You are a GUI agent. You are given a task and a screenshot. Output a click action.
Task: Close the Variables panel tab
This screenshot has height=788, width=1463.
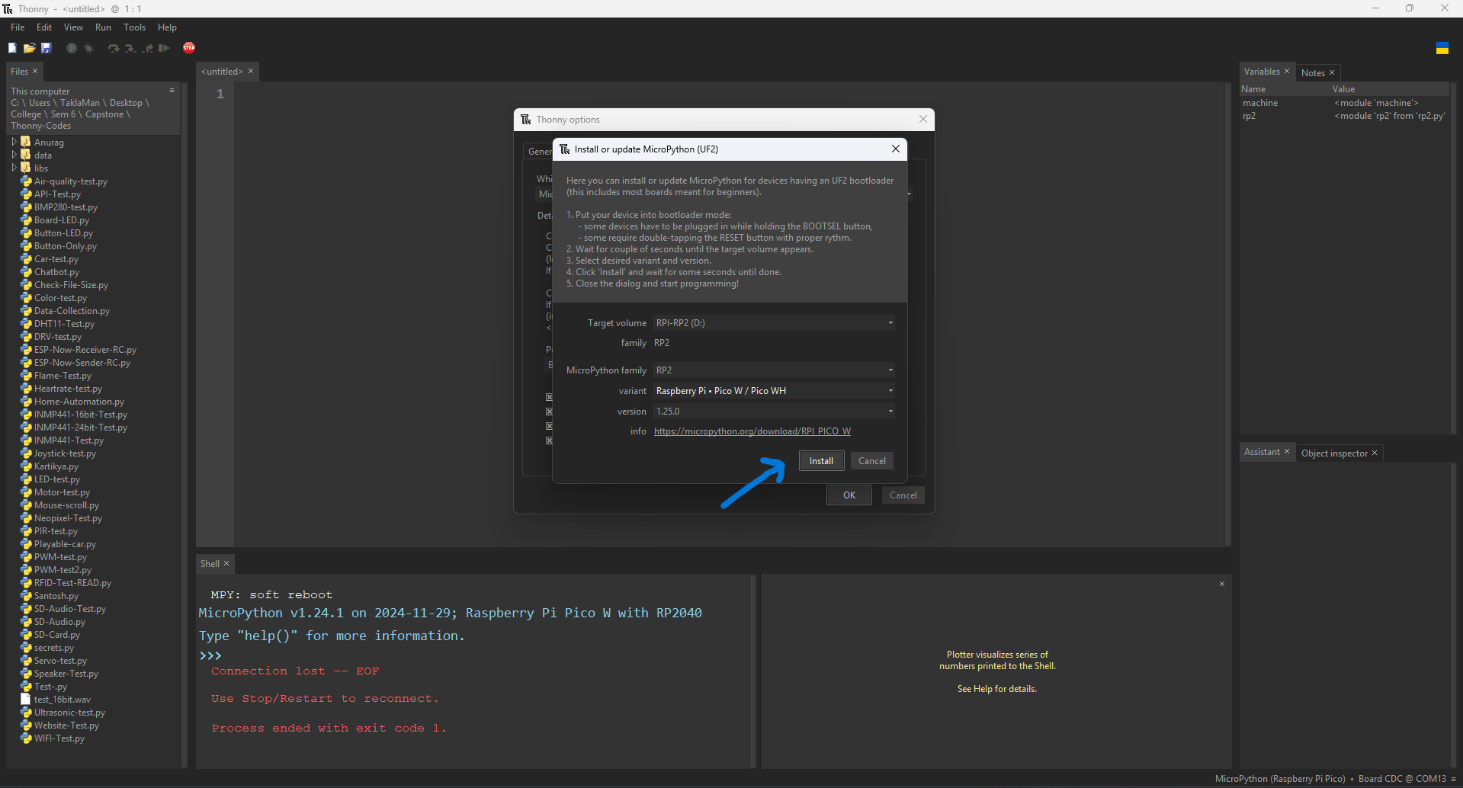tap(1287, 71)
